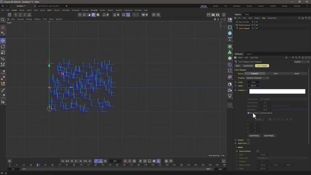The height and width of the screenshot is (175, 311).
Task: Open the Property dropdown in Color Mapper
Action: pyautogui.click(x=258, y=78)
